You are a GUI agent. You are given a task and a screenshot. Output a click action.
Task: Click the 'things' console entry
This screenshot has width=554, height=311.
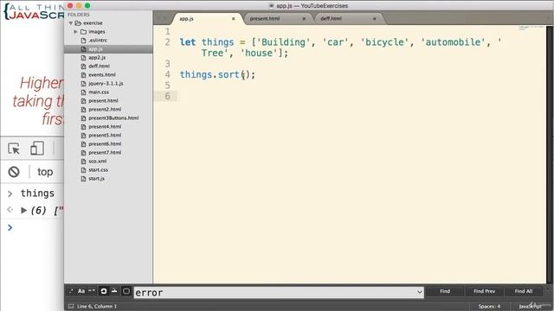click(x=37, y=194)
